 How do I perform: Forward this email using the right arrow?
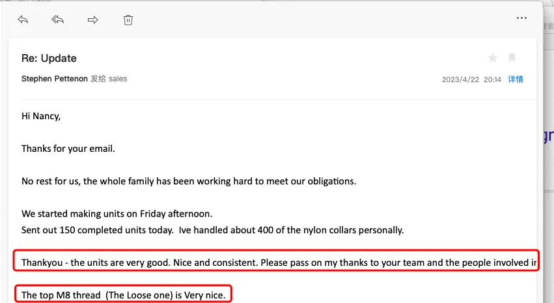click(92, 20)
